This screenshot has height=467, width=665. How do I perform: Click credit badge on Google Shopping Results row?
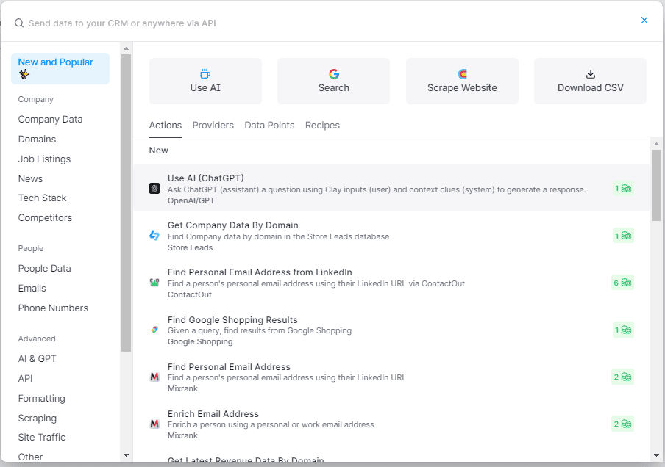[x=623, y=330]
